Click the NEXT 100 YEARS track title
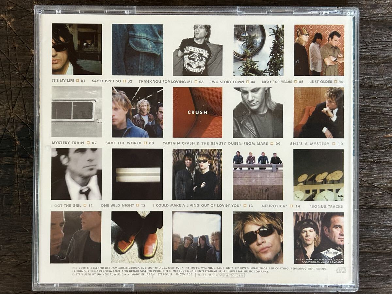 277,81
